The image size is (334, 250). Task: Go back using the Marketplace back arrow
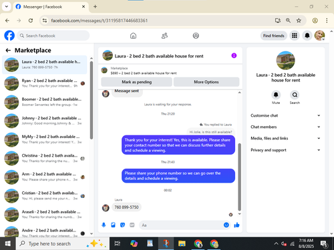[x=8, y=51]
